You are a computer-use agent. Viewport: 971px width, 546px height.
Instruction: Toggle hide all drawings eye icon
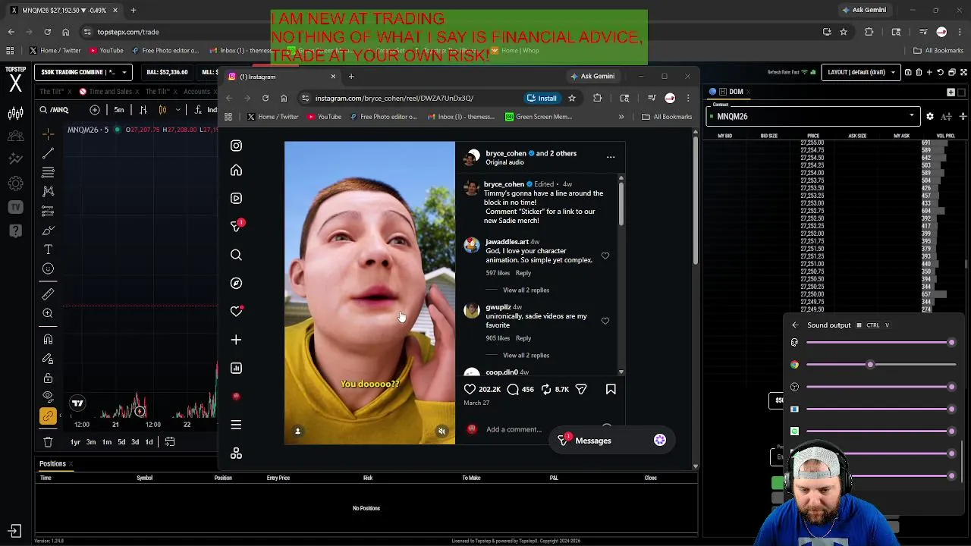coord(48,397)
